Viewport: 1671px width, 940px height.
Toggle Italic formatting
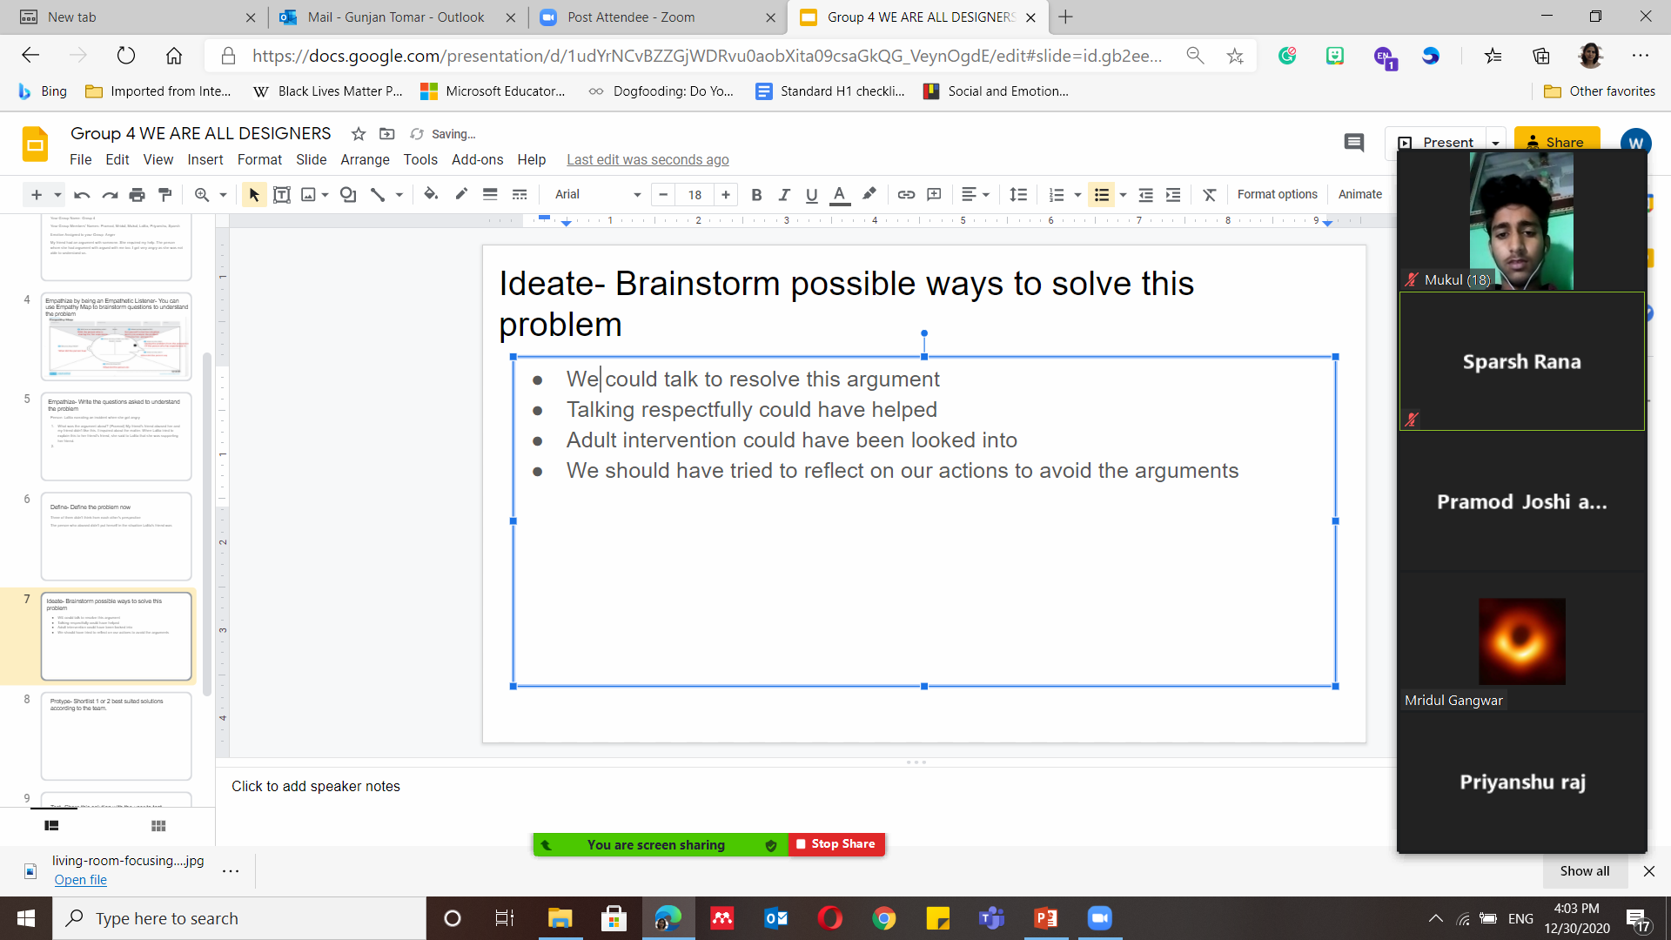coord(784,195)
